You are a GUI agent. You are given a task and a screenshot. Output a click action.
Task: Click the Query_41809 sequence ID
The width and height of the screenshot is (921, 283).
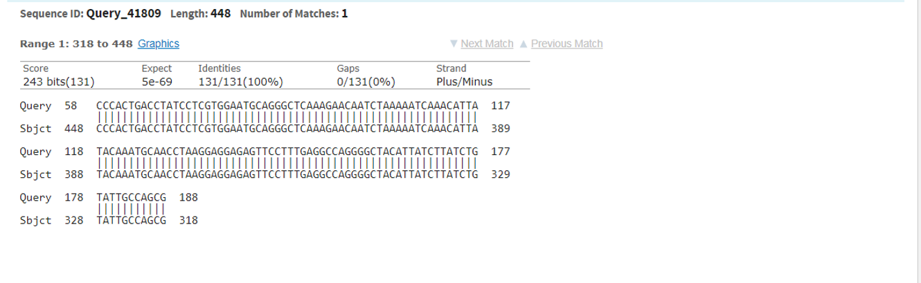[x=125, y=14]
